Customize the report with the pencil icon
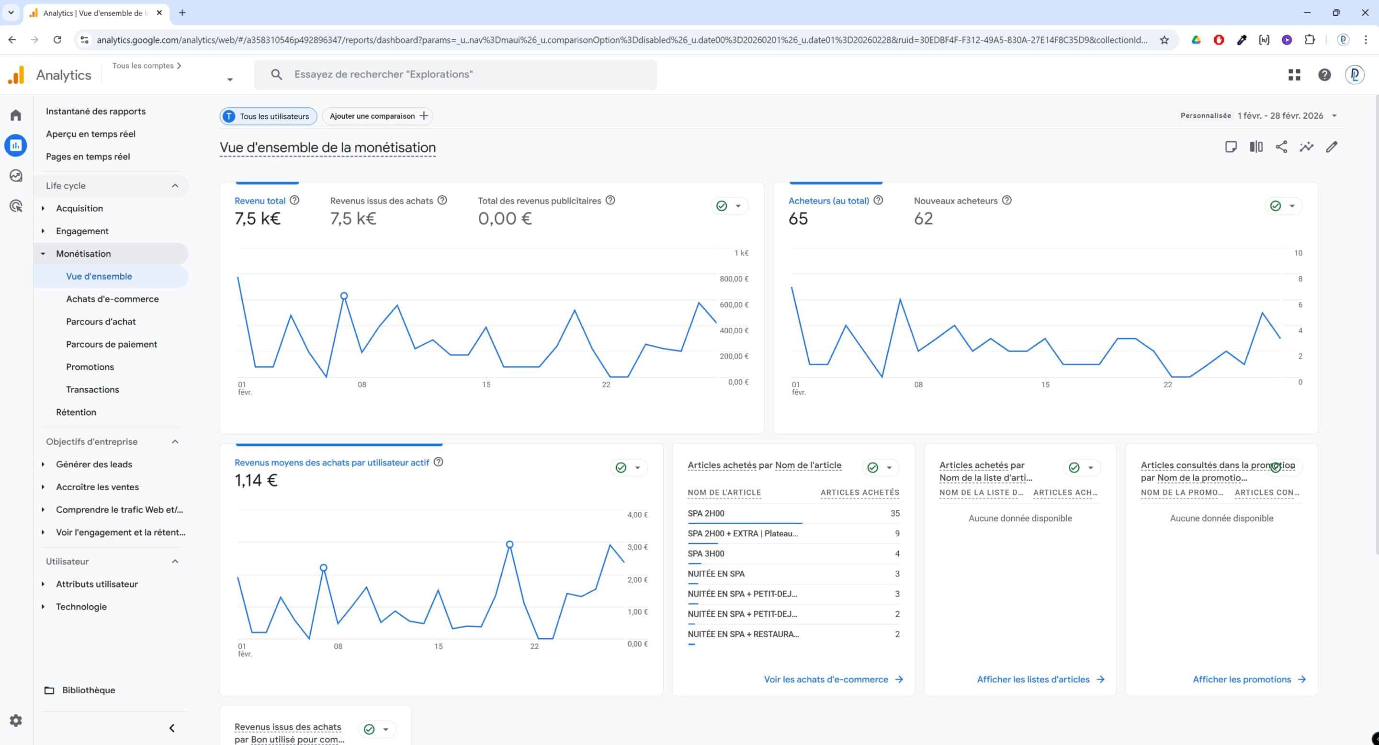The width and height of the screenshot is (1379, 745). [1333, 147]
